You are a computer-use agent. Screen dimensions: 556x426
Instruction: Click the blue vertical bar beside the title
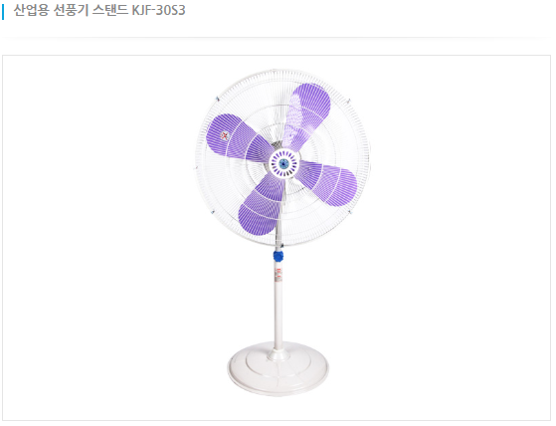coord(3,11)
